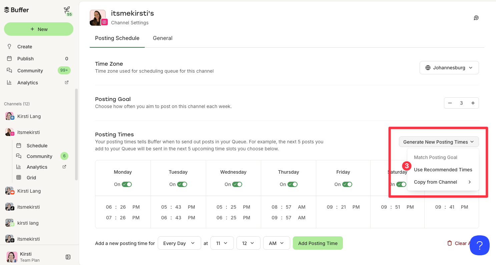Viewport: 496px width, 265px height.
Task: Click the New button in the sidebar
Action: [x=38, y=29]
